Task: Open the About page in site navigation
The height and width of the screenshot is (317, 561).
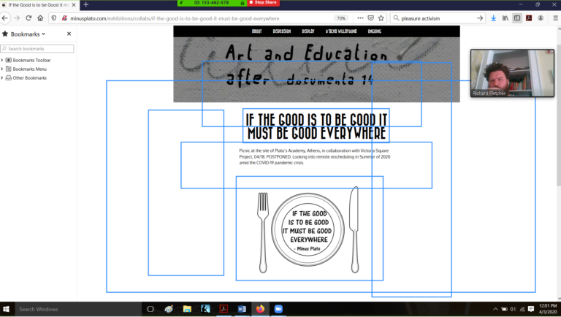Action: 256,31
